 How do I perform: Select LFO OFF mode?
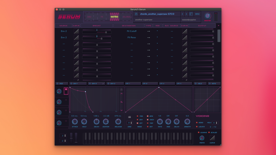(x=138, y=123)
